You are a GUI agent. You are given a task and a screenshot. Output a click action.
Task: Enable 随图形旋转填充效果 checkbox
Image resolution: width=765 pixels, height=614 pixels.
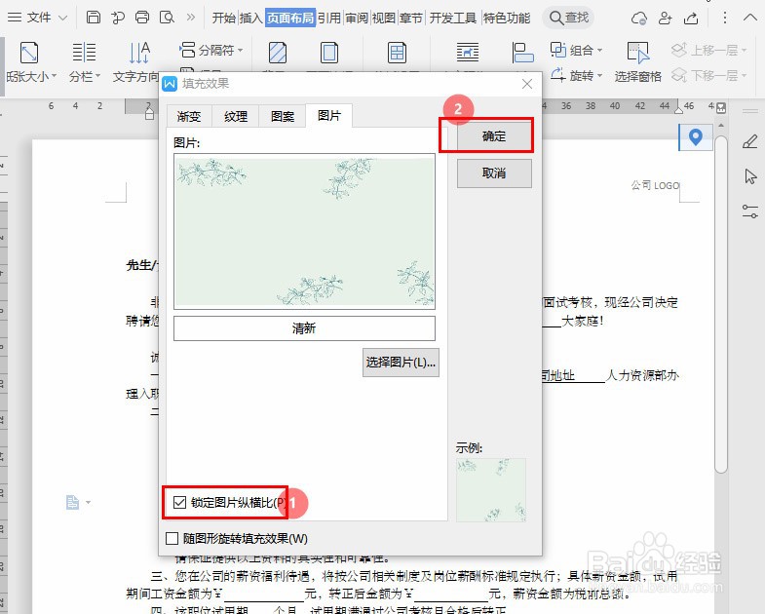coord(172,538)
